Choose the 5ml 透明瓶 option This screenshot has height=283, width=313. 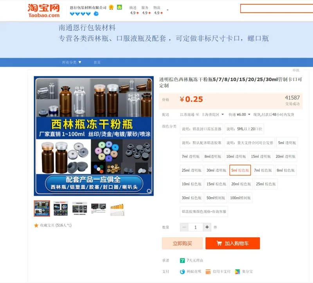tap(287, 143)
